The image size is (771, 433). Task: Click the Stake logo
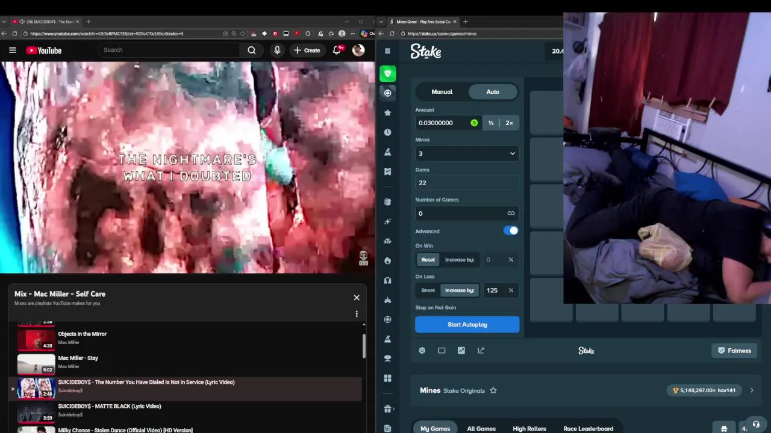(426, 52)
